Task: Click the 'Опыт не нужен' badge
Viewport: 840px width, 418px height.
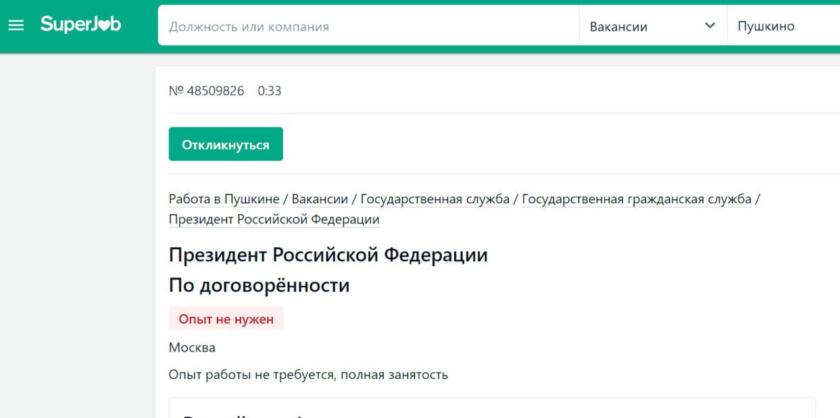Action: click(226, 319)
